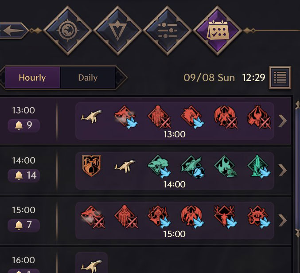Click the back arrow button
The image size is (300, 273).
(14, 31)
